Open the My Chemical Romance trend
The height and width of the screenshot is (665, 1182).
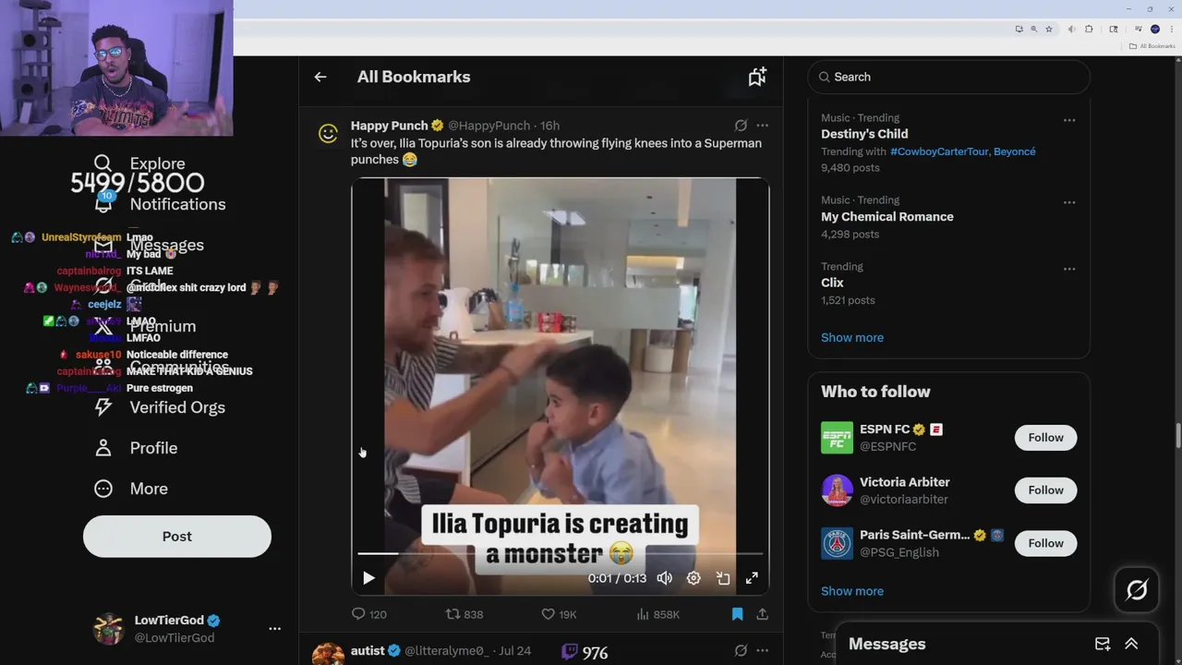(x=887, y=217)
